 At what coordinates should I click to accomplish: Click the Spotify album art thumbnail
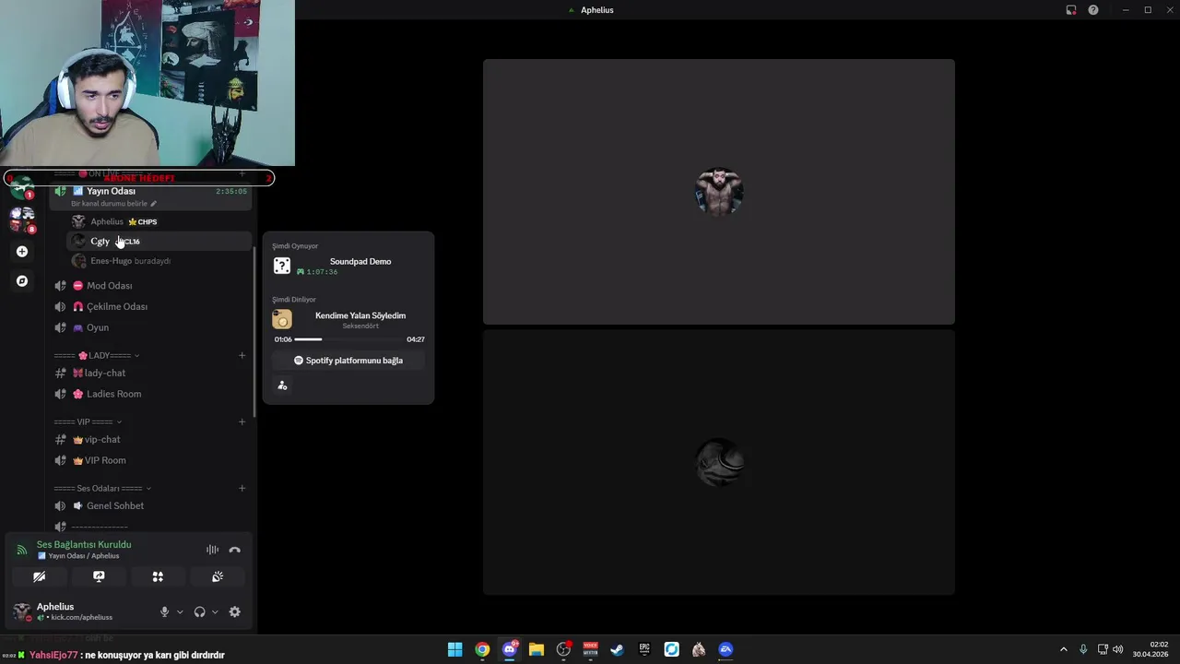[x=282, y=319]
